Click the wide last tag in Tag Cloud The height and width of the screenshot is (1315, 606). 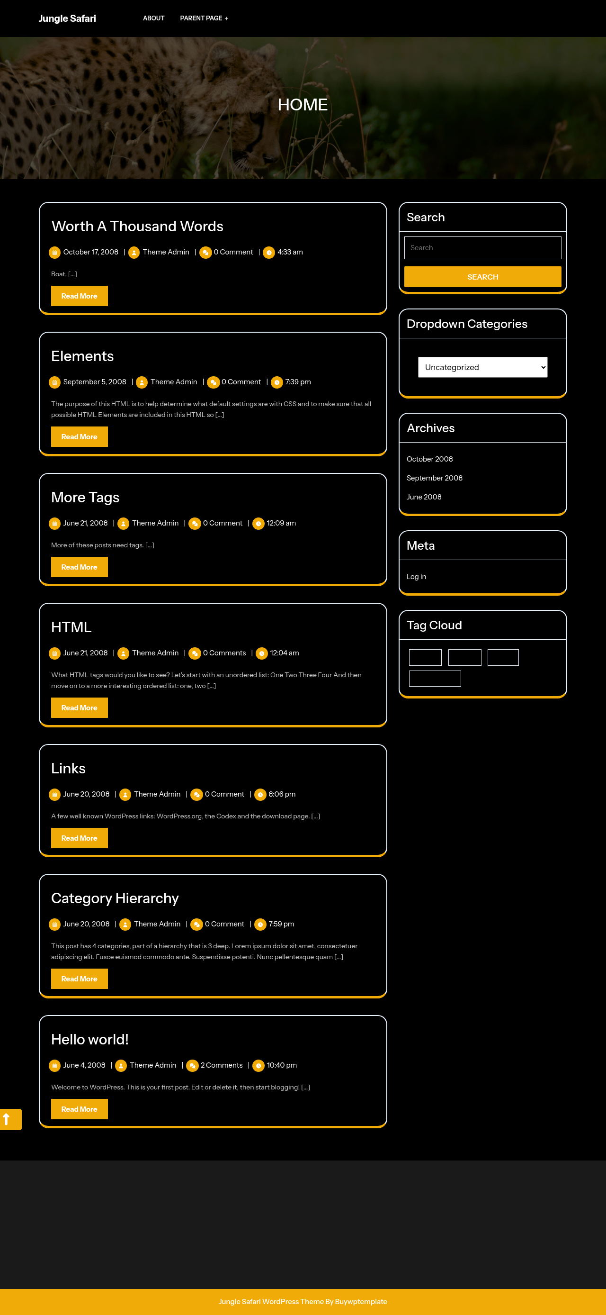pos(435,679)
